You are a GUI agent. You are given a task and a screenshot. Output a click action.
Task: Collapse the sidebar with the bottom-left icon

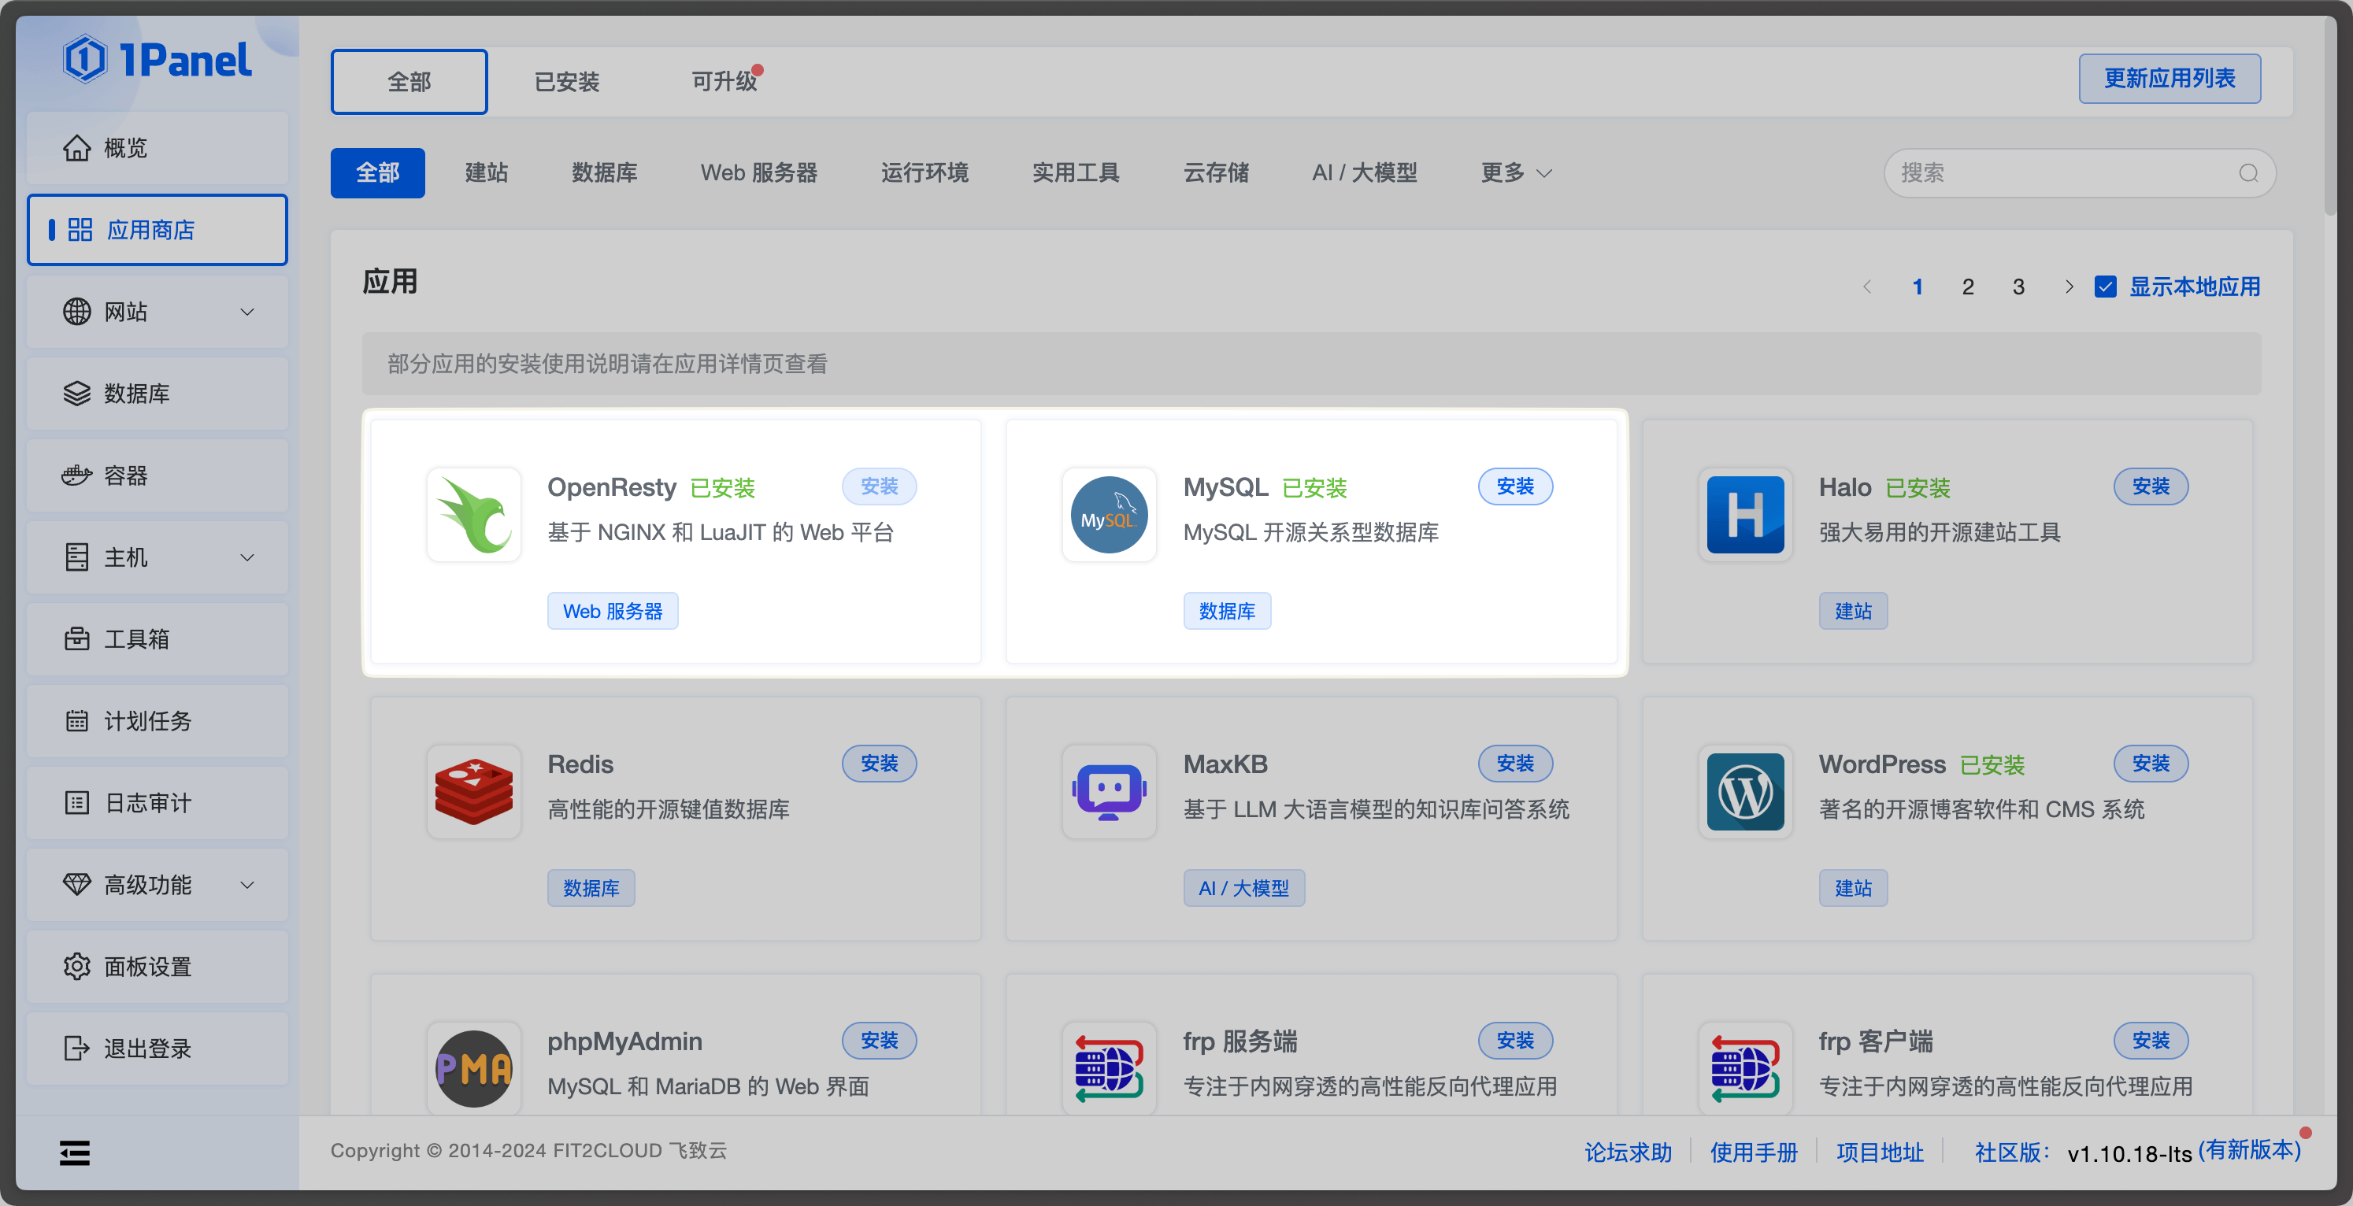74,1152
